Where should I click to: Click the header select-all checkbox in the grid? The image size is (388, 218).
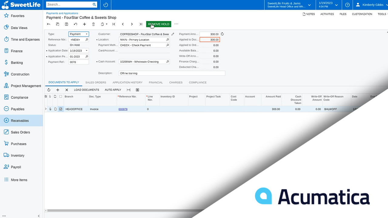coord(61,96)
